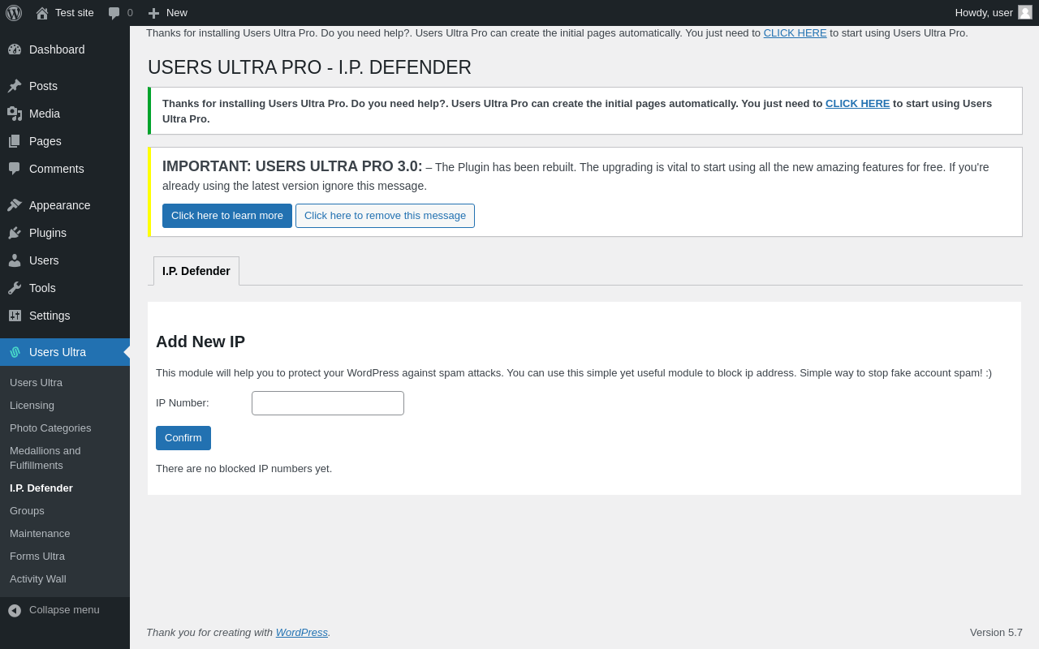Image resolution: width=1039 pixels, height=649 pixels.
Task: Select the I.P. Defender submenu item
Action: point(41,488)
